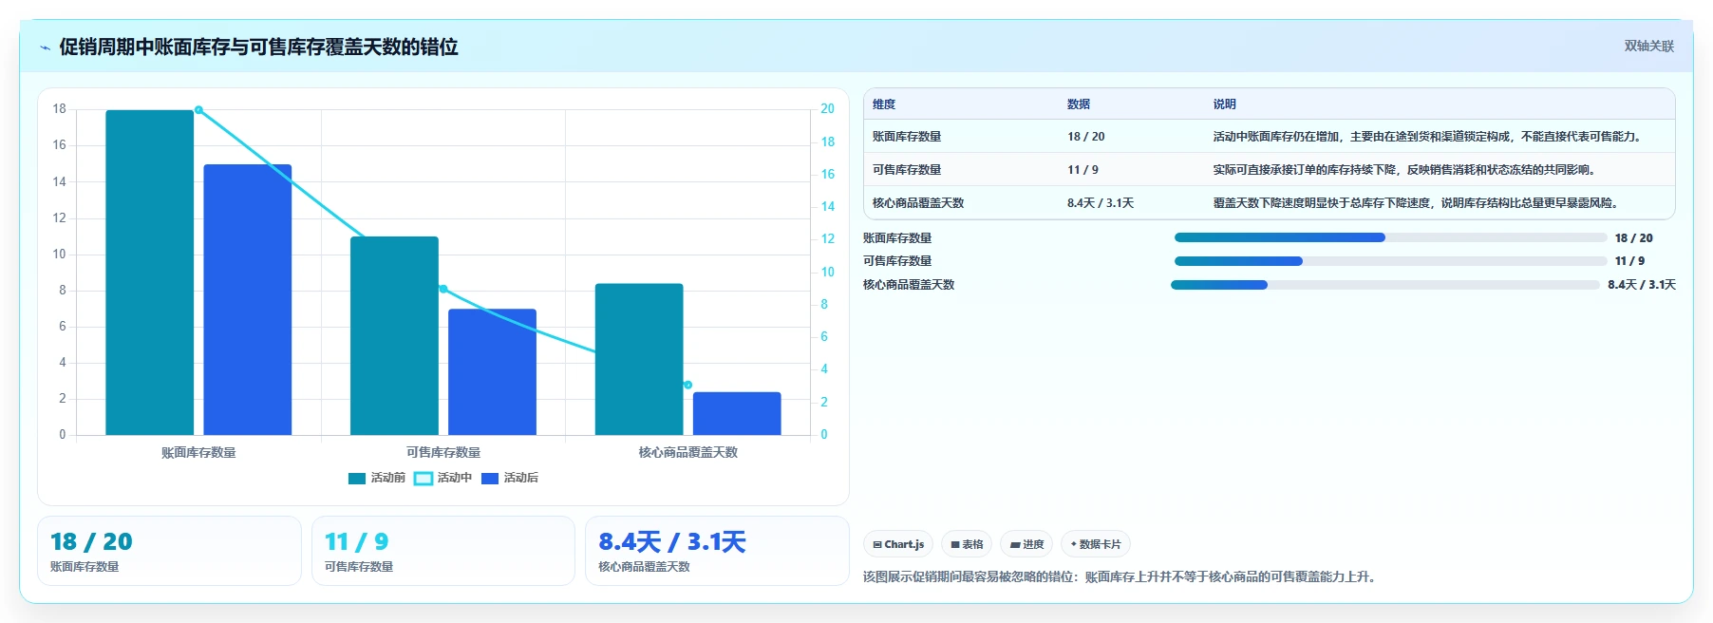Image resolution: width=1713 pixels, height=623 pixels.
Task: Click the Chart.js tag chip
Action: point(898,544)
